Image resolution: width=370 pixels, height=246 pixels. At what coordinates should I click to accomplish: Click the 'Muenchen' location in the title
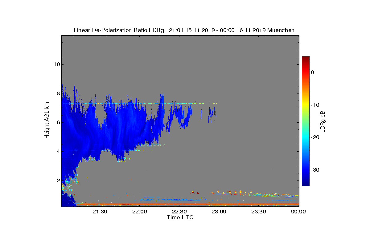pyautogui.click(x=281, y=30)
